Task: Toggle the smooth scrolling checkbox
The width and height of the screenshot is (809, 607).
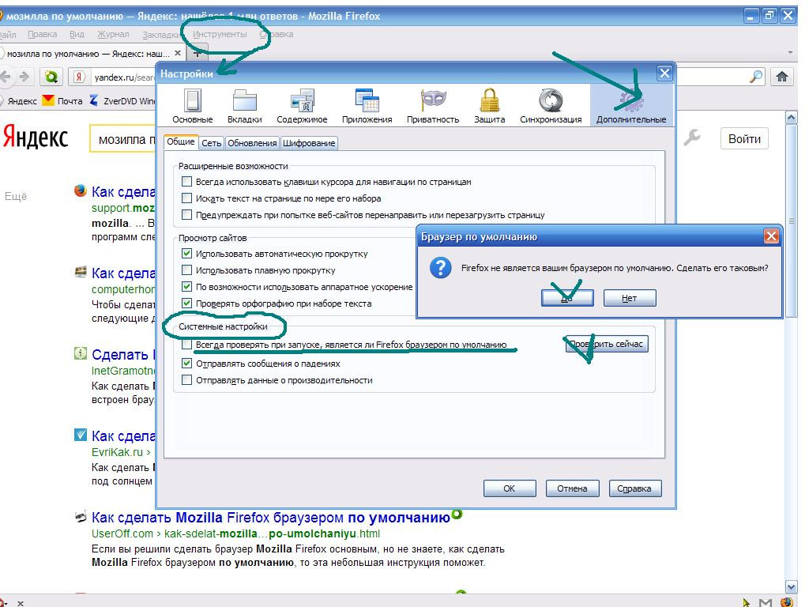Action: [x=187, y=270]
